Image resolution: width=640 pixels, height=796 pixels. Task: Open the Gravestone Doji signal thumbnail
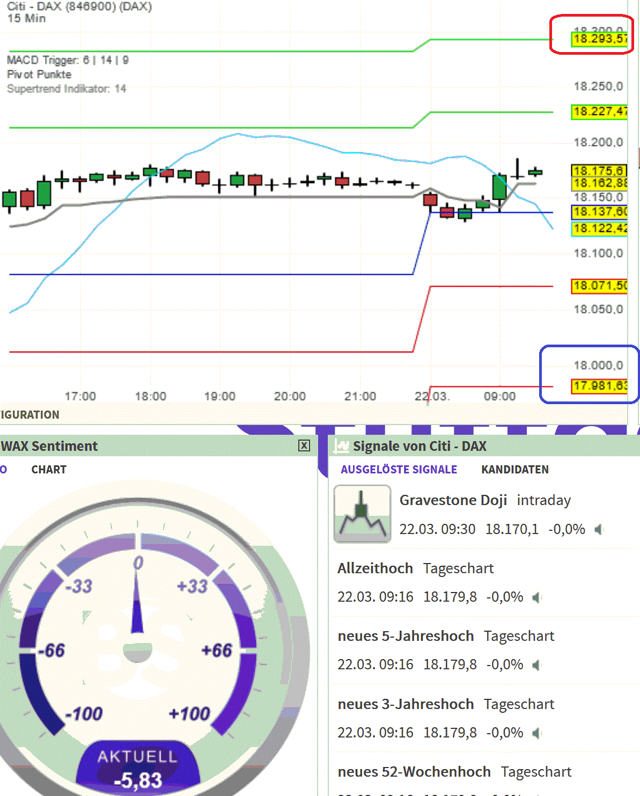click(x=362, y=514)
